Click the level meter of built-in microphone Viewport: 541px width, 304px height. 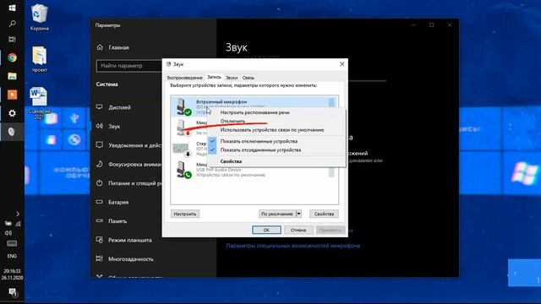[x=331, y=103]
